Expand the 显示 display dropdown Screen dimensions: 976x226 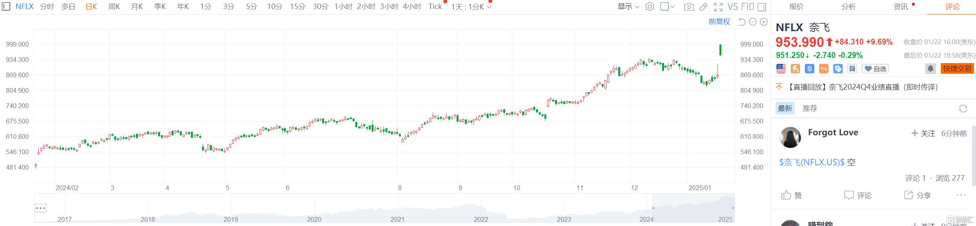tap(629, 7)
